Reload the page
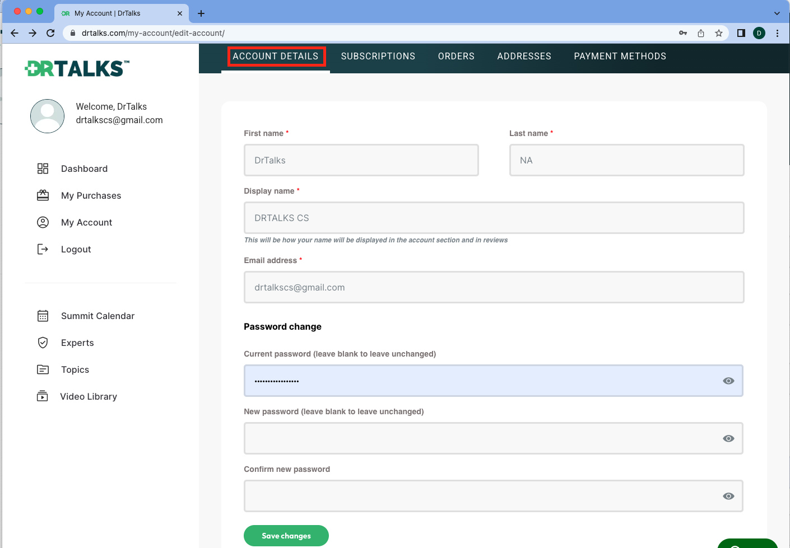Image resolution: width=790 pixels, height=548 pixels. (50, 33)
